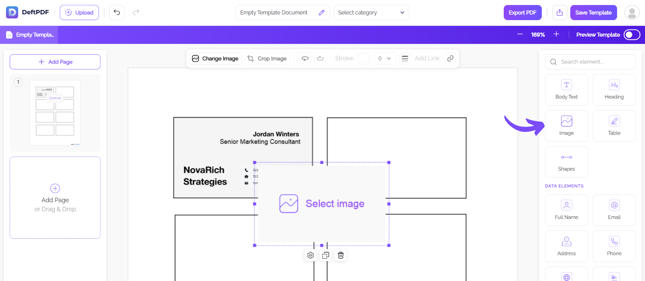645x281 pixels.
Task: Click the 169% zoom value
Action: pos(538,35)
